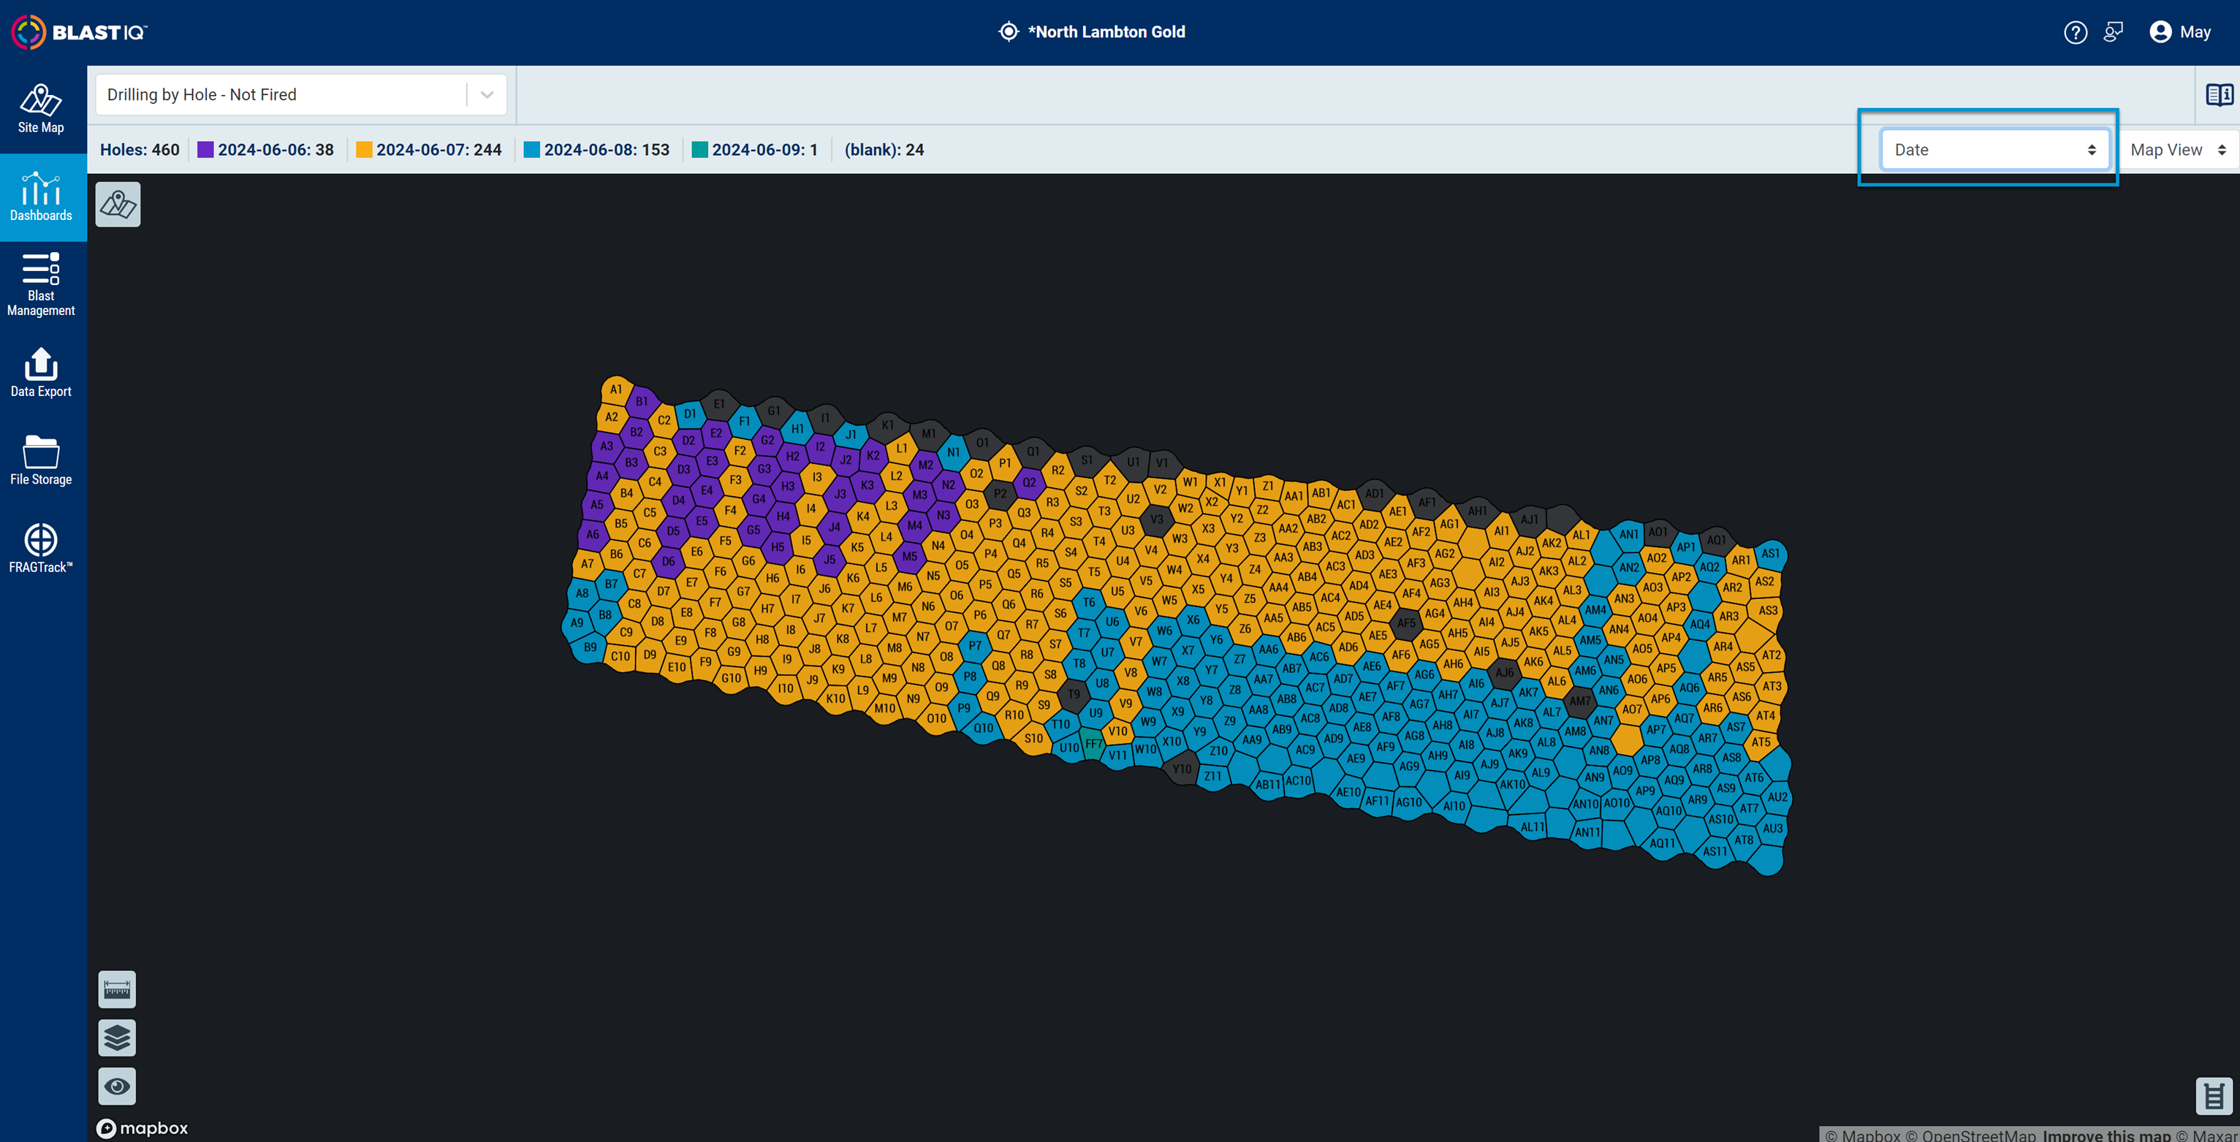
Task: Open the FRAGTrack module
Action: point(41,549)
